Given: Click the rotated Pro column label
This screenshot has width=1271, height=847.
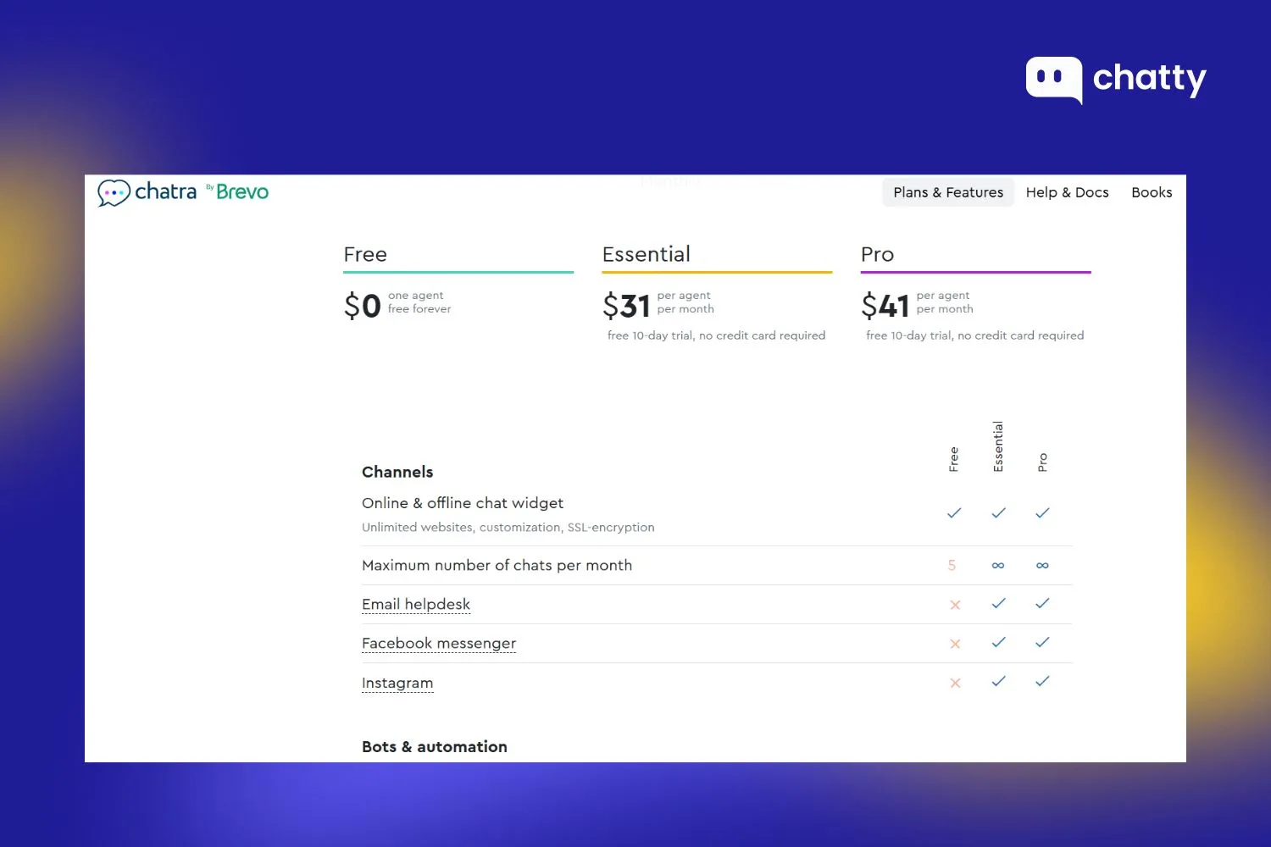Looking at the screenshot, I should (x=1042, y=462).
